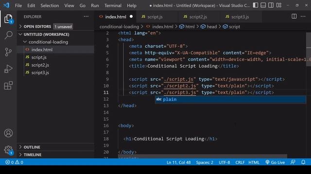Click the editor vertical scrollbar
This screenshot has width=311, height=174.
pyautogui.click(x=309, y=49)
